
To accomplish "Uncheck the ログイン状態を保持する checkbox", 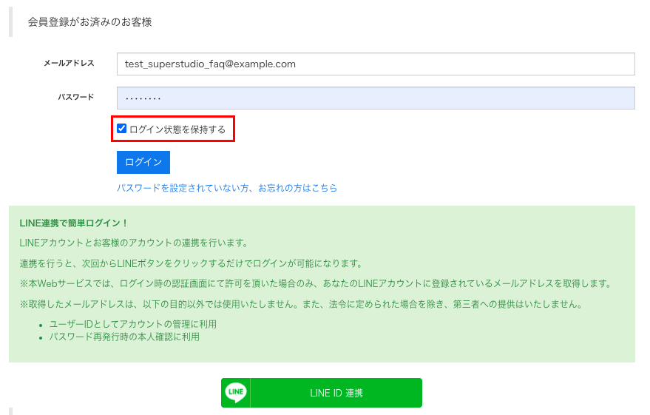I will click(121, 129).
